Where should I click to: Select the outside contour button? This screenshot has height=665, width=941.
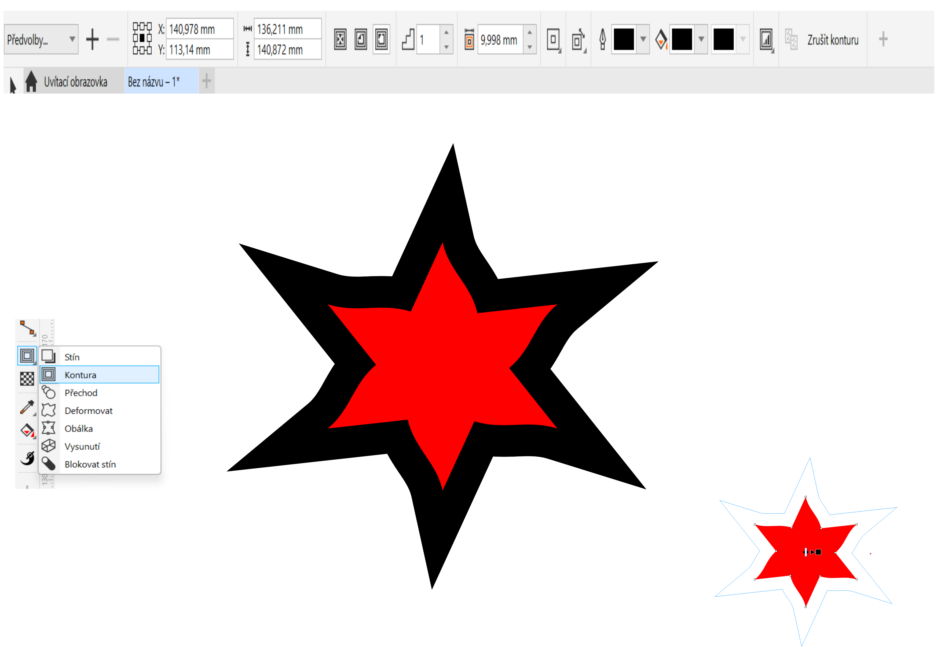point(381,40)
